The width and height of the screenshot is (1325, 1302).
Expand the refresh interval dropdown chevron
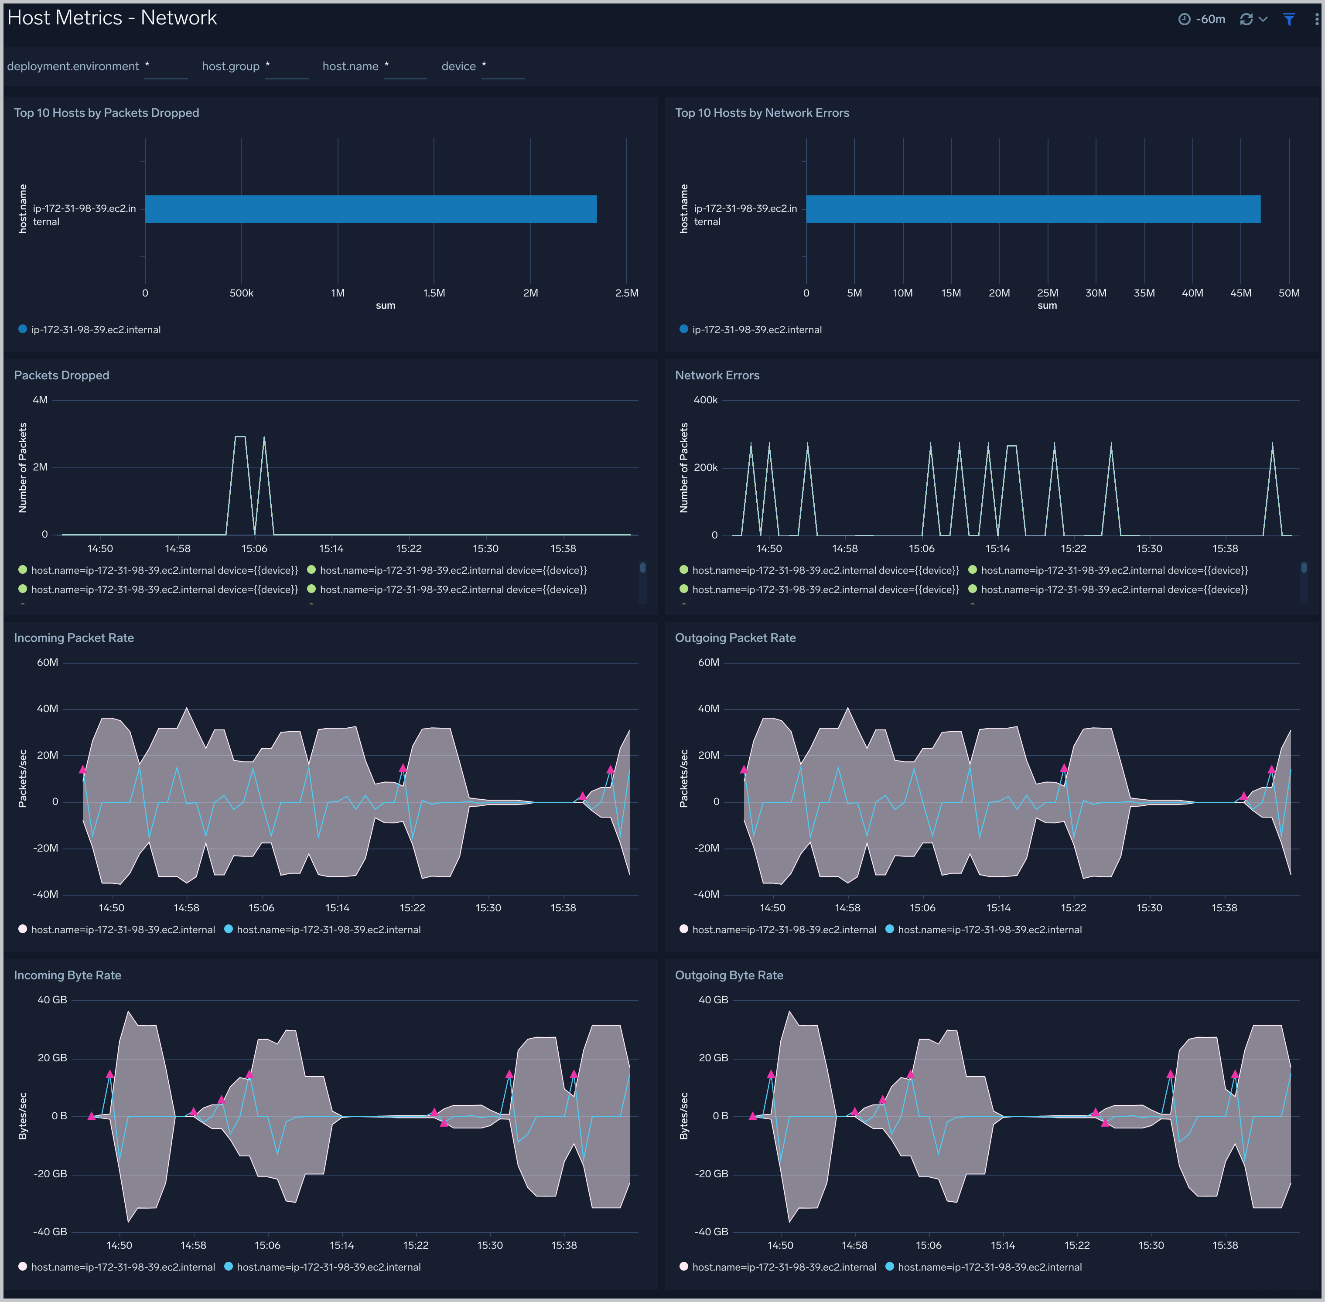1263,19
